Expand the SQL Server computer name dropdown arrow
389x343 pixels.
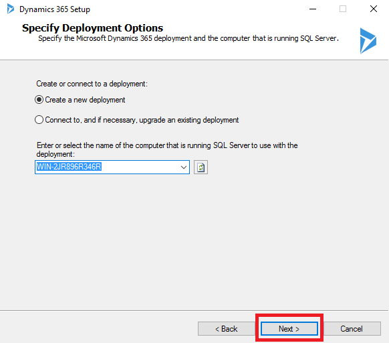point(184,167)
